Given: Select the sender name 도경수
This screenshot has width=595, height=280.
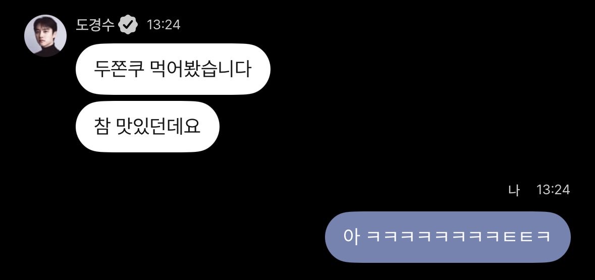Looking at the screenshot, I should pyautogui.click(x=95, y=25).
